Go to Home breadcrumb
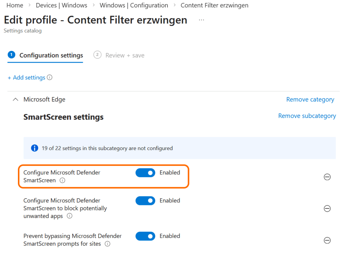The height and width of the screenshot is (257, 346). tap(15, 5)
